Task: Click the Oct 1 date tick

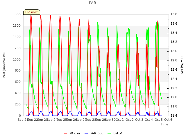Action: (x=120, y=120)
